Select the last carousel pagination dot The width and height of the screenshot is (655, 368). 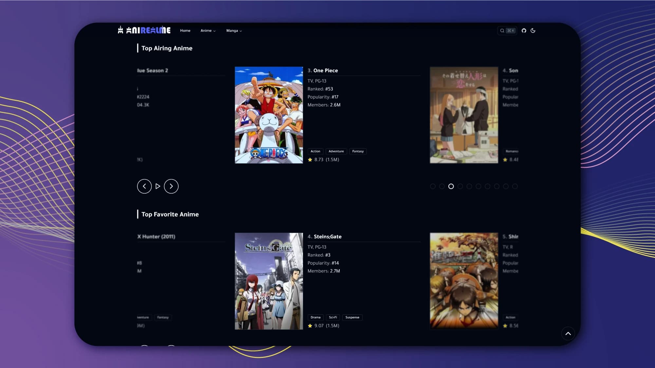click(515, 186)
